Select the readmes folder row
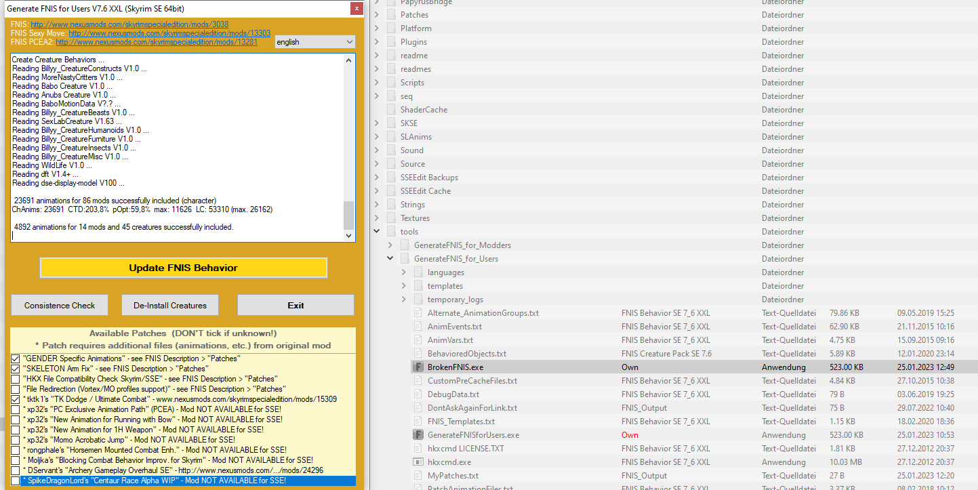 [674, 68]
